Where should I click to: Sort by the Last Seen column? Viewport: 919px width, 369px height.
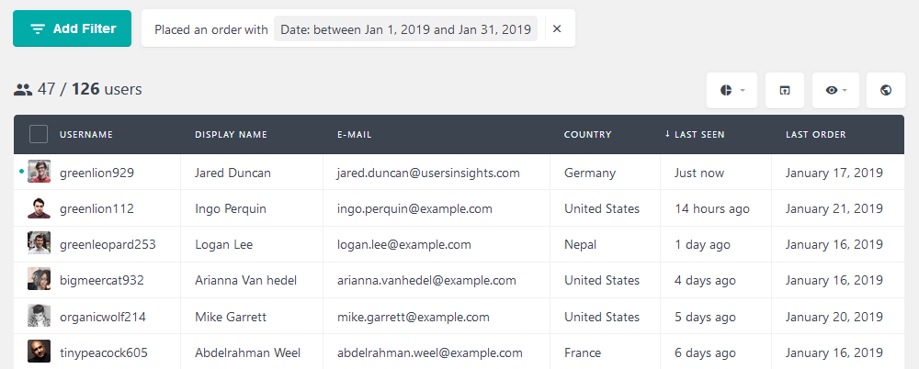click(x=698, y=135)
